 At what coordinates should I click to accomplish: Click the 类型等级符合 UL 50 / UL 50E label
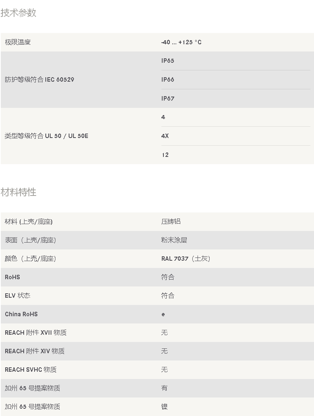[x=46, y=136]
